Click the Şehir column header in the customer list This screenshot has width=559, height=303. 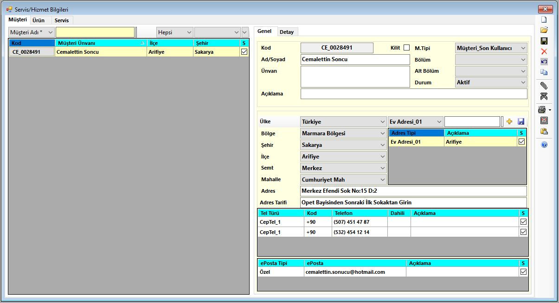216,43
